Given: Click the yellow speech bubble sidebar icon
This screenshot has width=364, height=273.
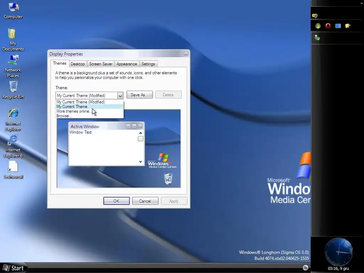Looking at the screenshot, I should [315, 16].
